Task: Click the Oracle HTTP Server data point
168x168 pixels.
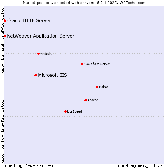Action: (x=5, y=20)
